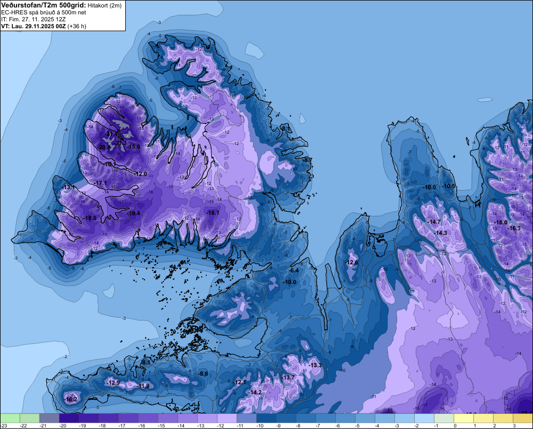Image resolution: width=533 pixels, height=429 pixels.
Task: Click the -18.6 temperature value
Action: pos(90,218)
